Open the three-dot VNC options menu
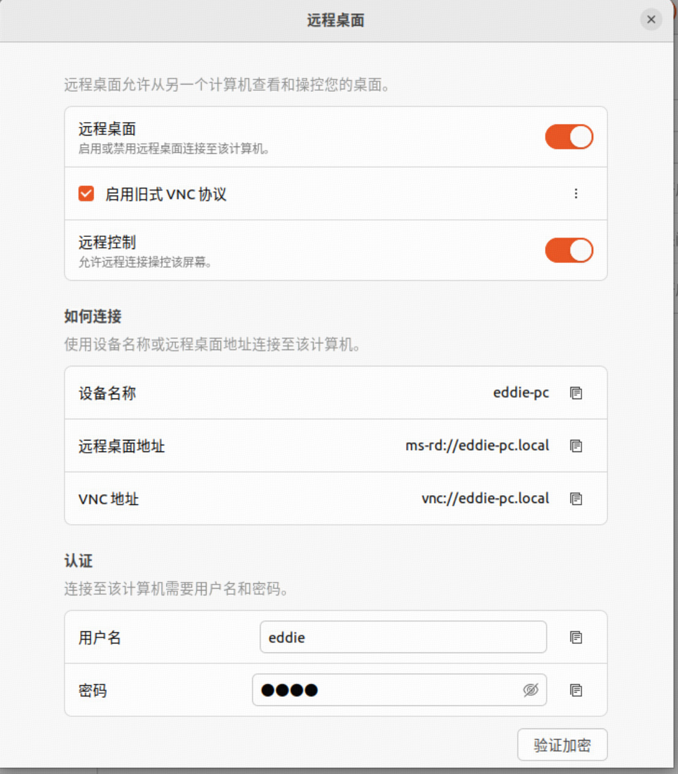The height and width of the screenshot is (774, 678). [x=576, y=194]
